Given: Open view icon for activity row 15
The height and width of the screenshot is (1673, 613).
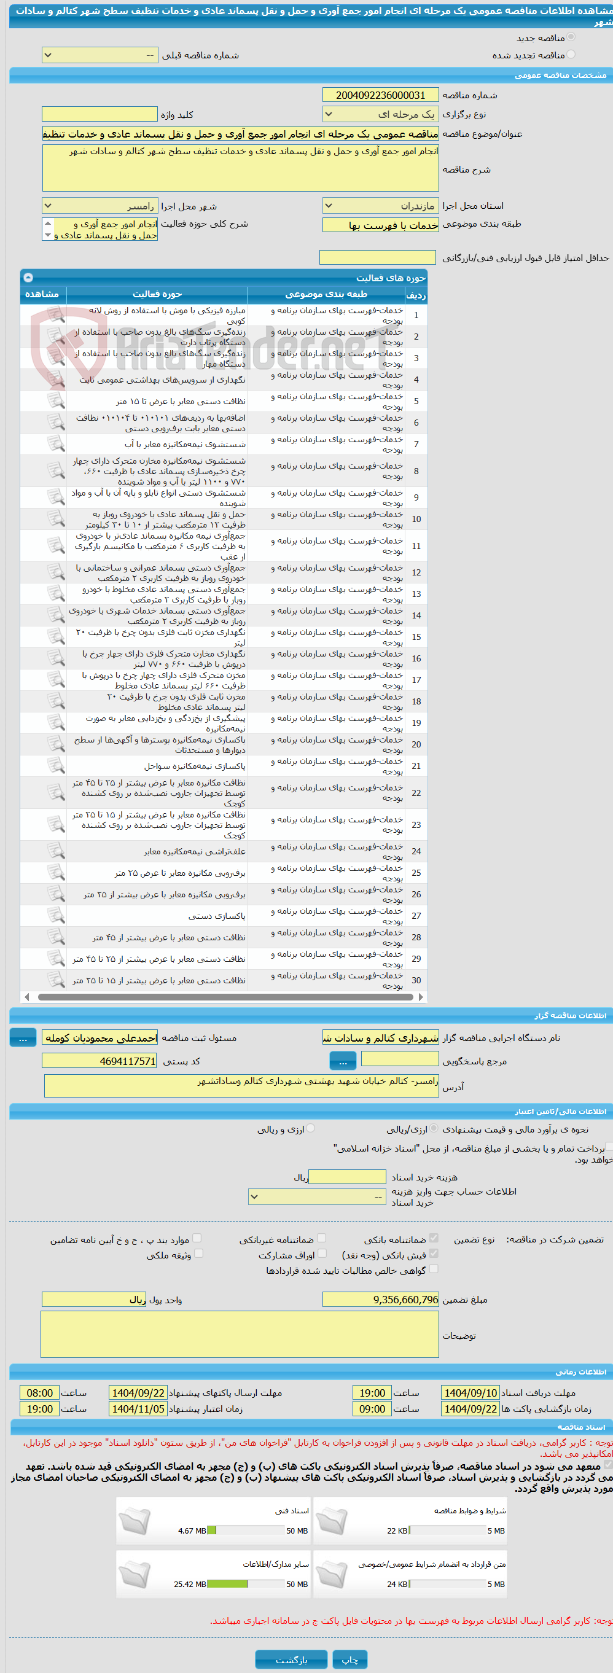Looking at the screenshot, I should click(57, 636).
